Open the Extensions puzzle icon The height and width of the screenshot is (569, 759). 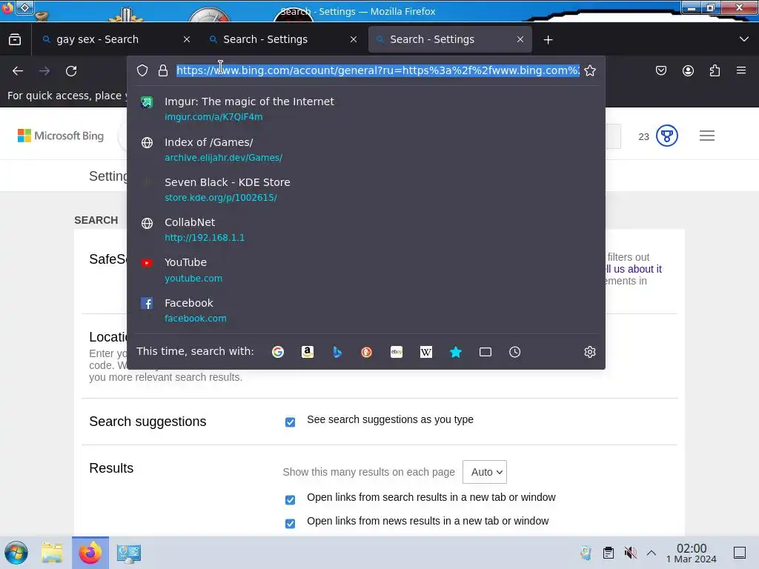click(x=715, y=70)
